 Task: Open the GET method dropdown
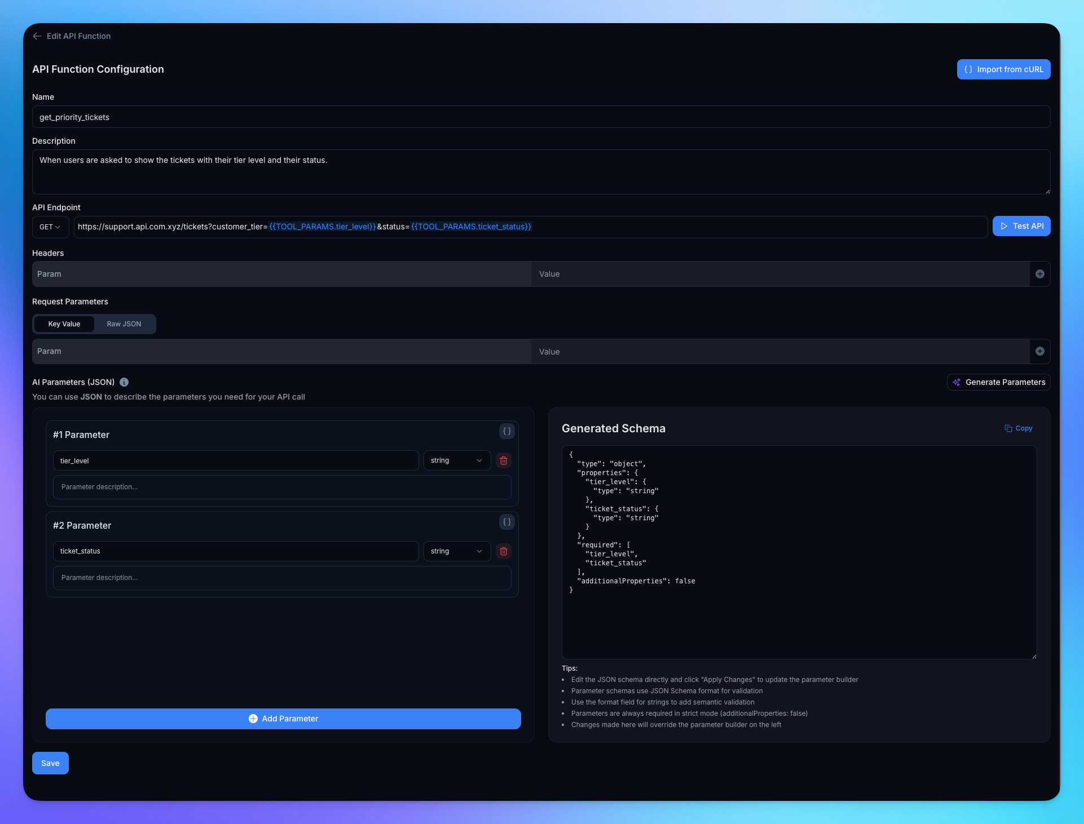(x=50, y=227)
